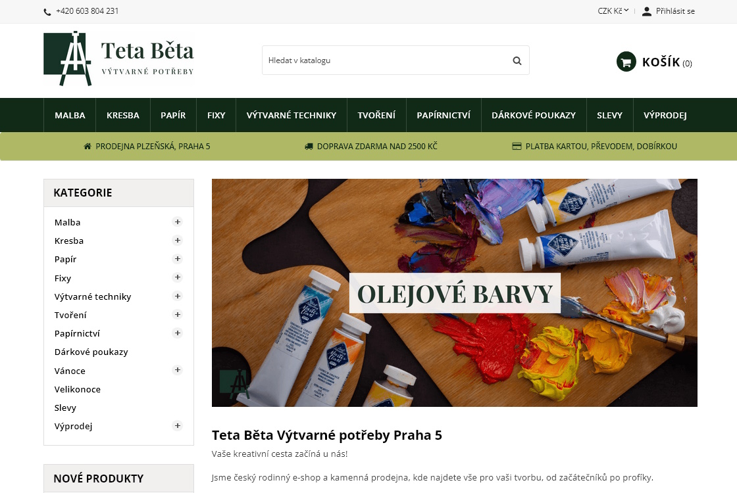
Task: Click the search magnifier icon
Action: pos(517,60)
